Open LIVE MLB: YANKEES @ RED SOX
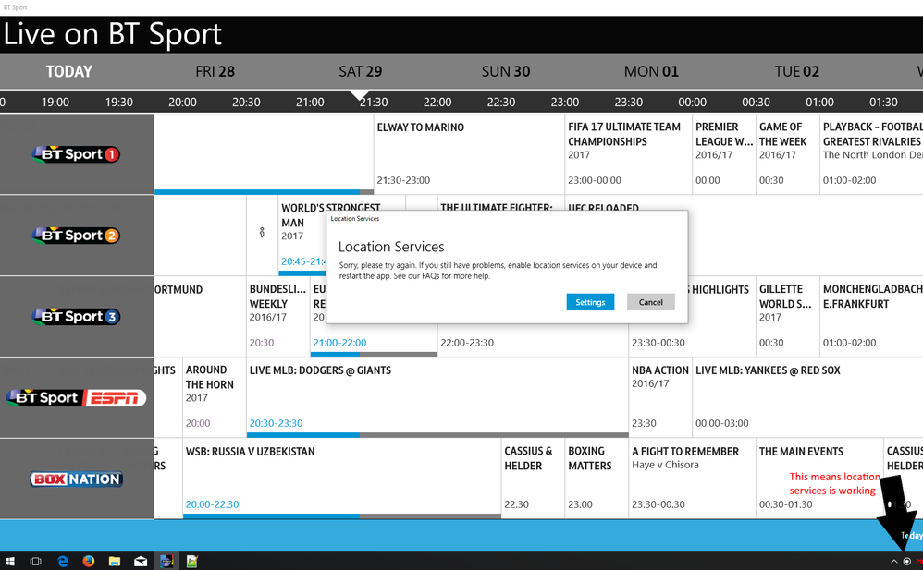The width and height of the screenshot is (923, 570). [x=807, y=397]
